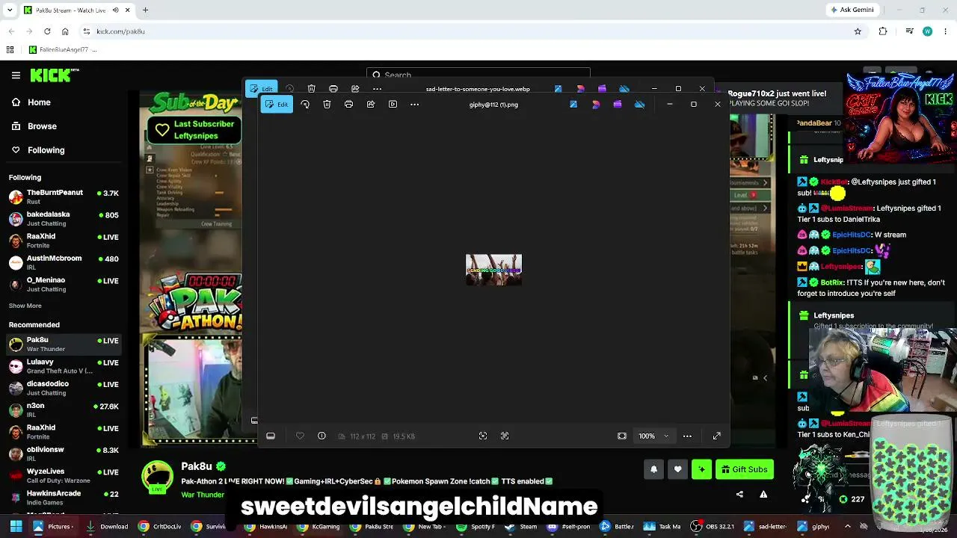The width and height of the screenshot is (957, 538).
Task: Delete the giphy@112 image
Action: pyautogui.click(x=327, y=105)
